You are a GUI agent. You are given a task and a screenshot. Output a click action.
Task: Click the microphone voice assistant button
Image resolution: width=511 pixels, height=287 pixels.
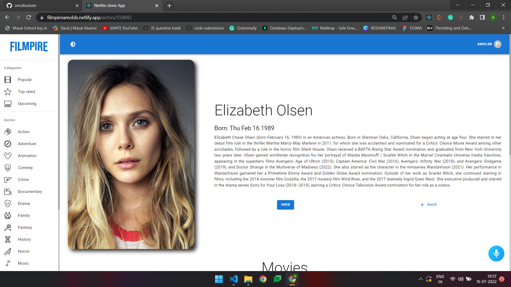point(496,254)
